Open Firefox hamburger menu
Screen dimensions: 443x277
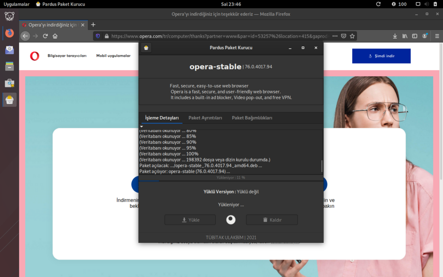(437, 36)
